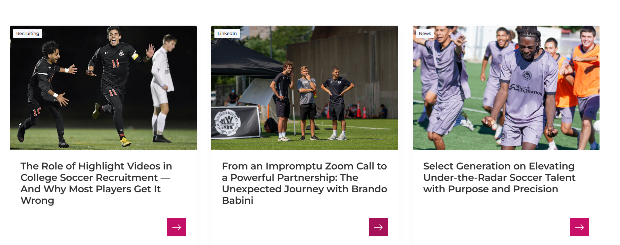
Task: Click the Select Generation jersey logo in photo
Action: click(x=527, y=88)
